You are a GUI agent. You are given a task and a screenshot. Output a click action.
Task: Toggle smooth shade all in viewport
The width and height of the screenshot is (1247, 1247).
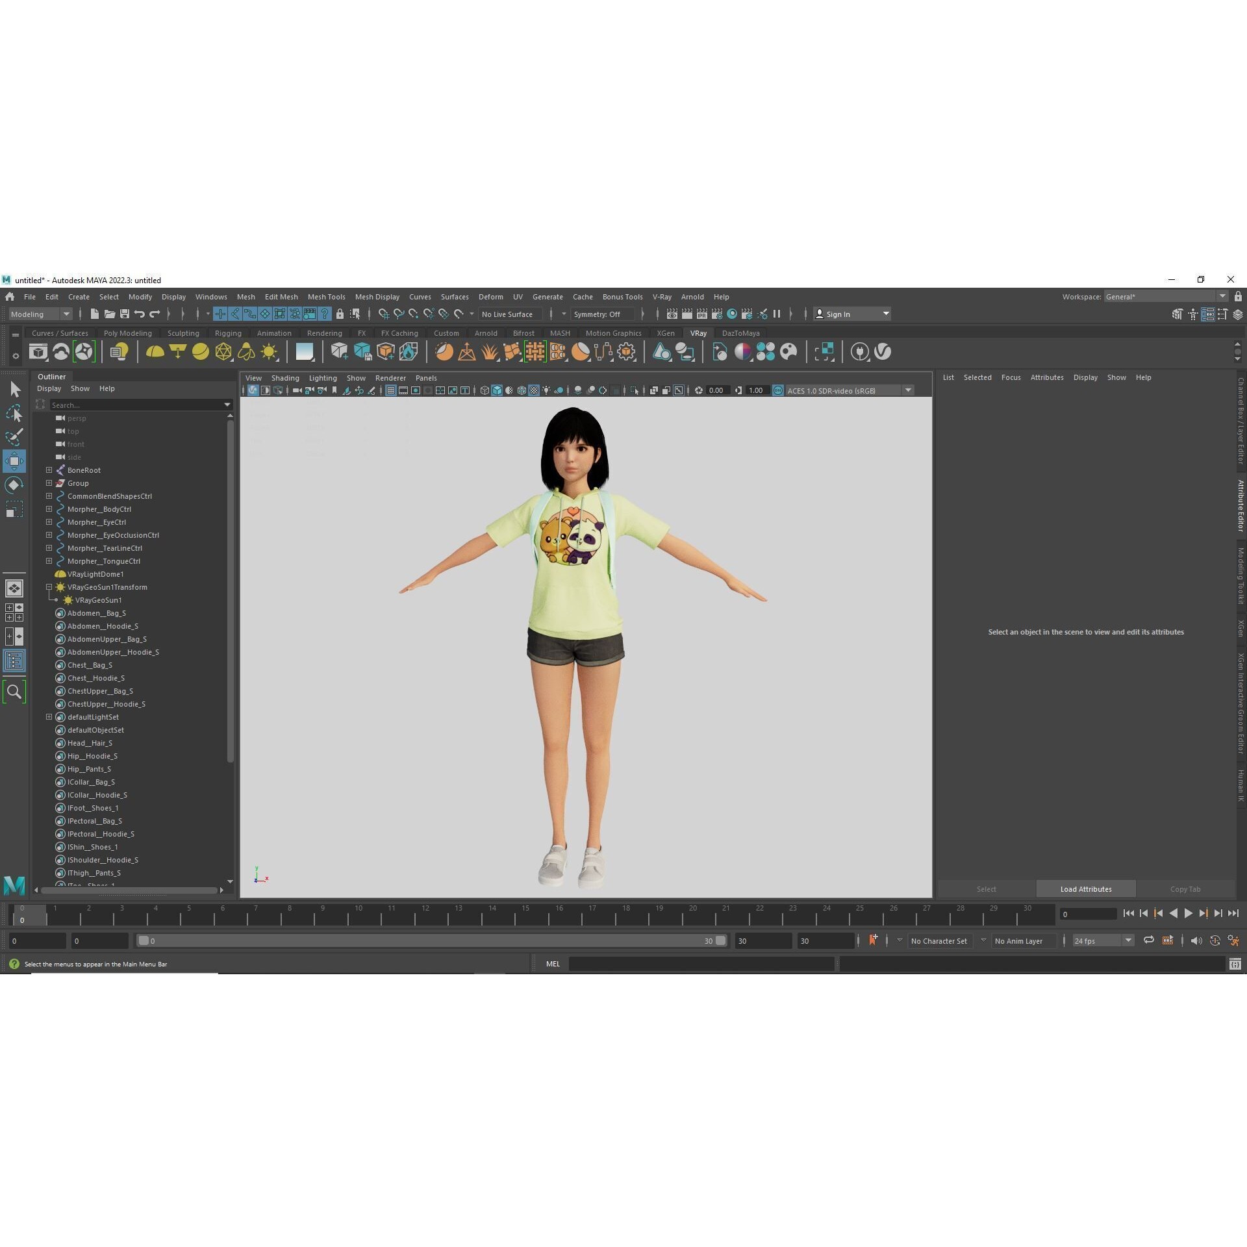pos(497,390)
